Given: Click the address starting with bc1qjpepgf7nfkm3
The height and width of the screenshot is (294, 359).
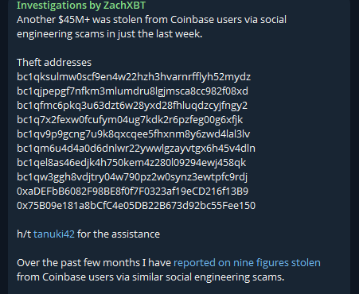Looking at the screenshot, I should [x=132, y=91].
